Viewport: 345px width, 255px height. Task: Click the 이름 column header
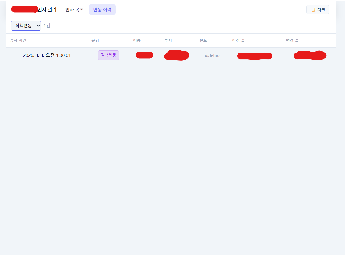137,40
